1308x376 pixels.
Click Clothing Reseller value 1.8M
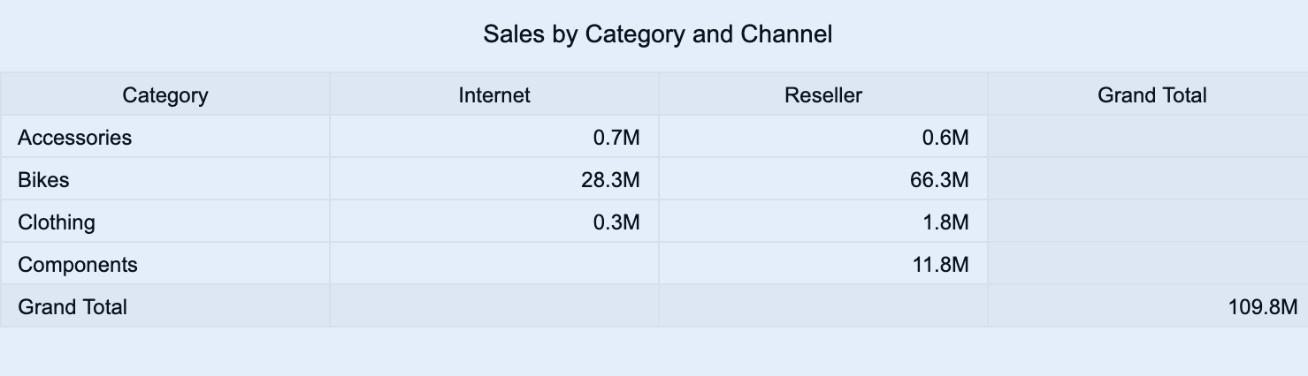click(x=945, y=222)
